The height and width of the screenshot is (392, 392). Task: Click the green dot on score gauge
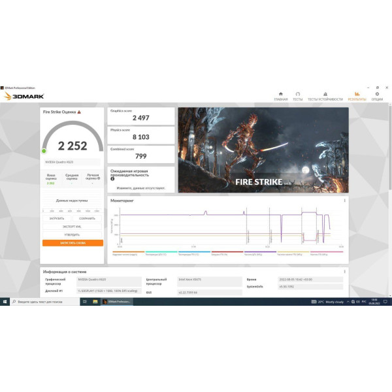(x=44, y=151)
